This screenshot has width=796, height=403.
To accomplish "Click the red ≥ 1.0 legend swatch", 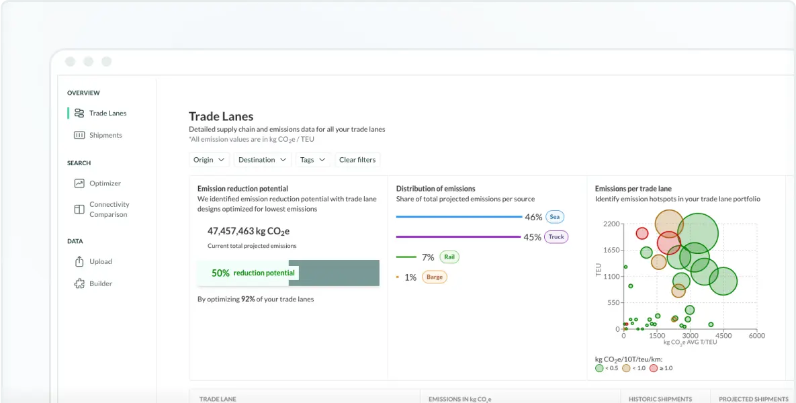I will pyautogui.click(x=654, y=368).
